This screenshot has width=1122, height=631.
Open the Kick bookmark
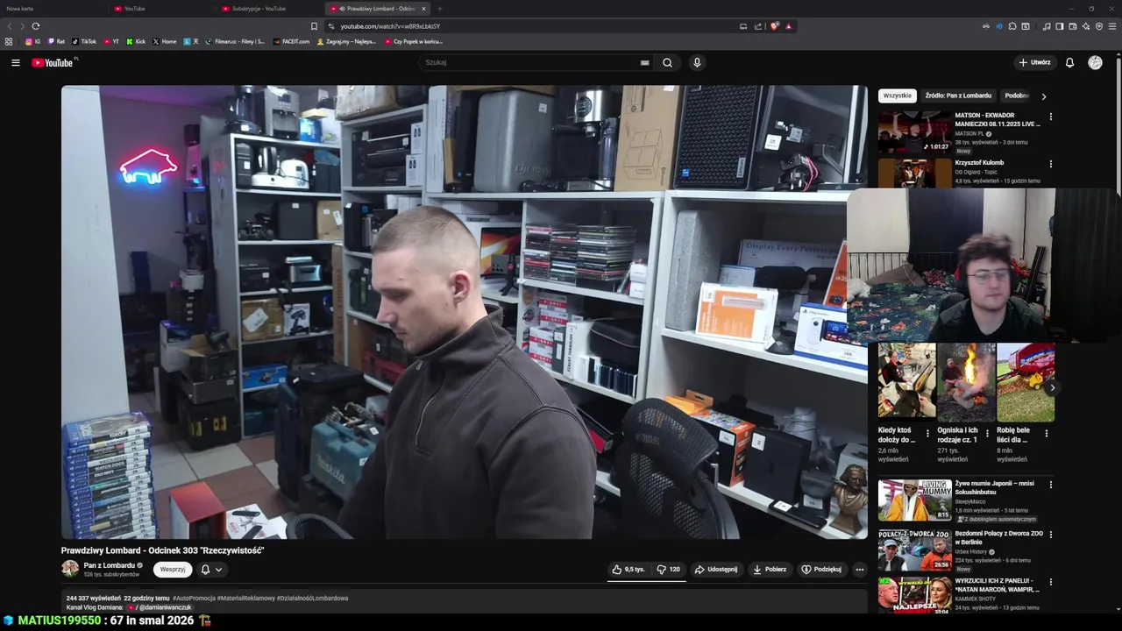pyautogui.click(x=136, y=41)
